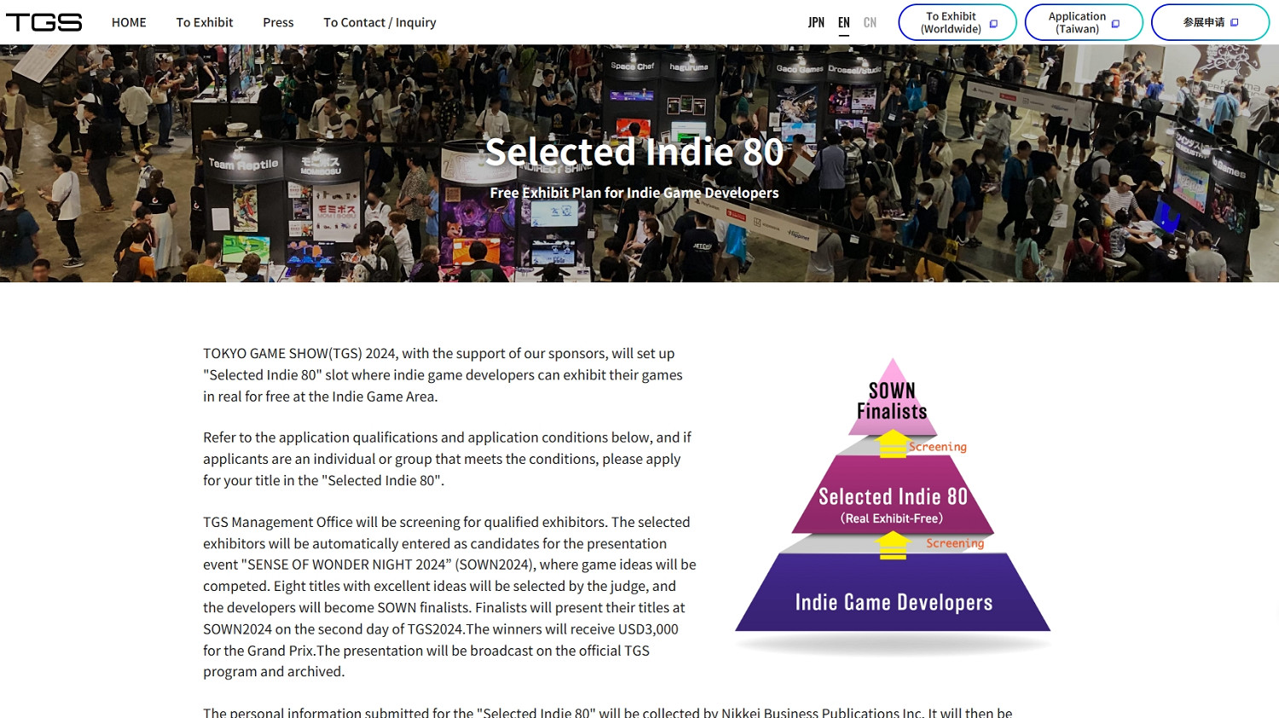The height and width of the screenshot is (718, 1279).
Task: Click the magenta Selected Indie 80 pyramid tier
Action: pos(893,504)
